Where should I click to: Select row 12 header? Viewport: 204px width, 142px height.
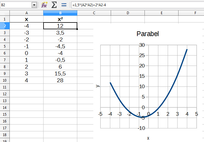pyautogui.click(x=5, y=94)
